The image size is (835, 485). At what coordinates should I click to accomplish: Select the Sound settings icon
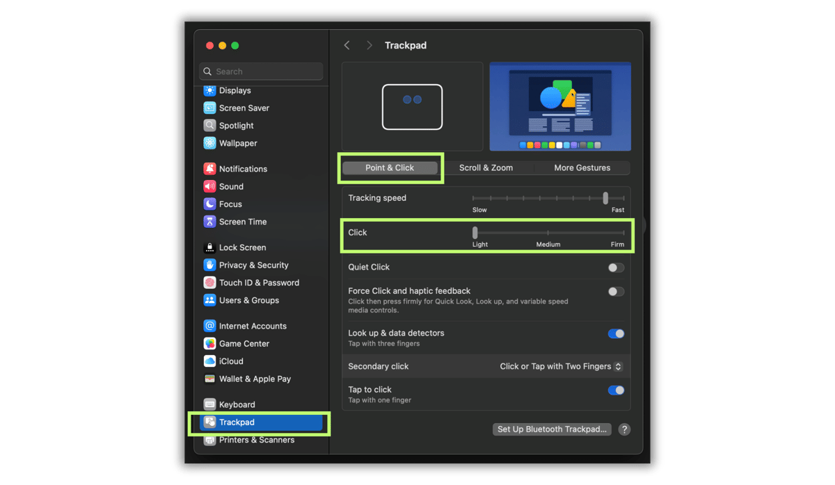click(231, 186)
